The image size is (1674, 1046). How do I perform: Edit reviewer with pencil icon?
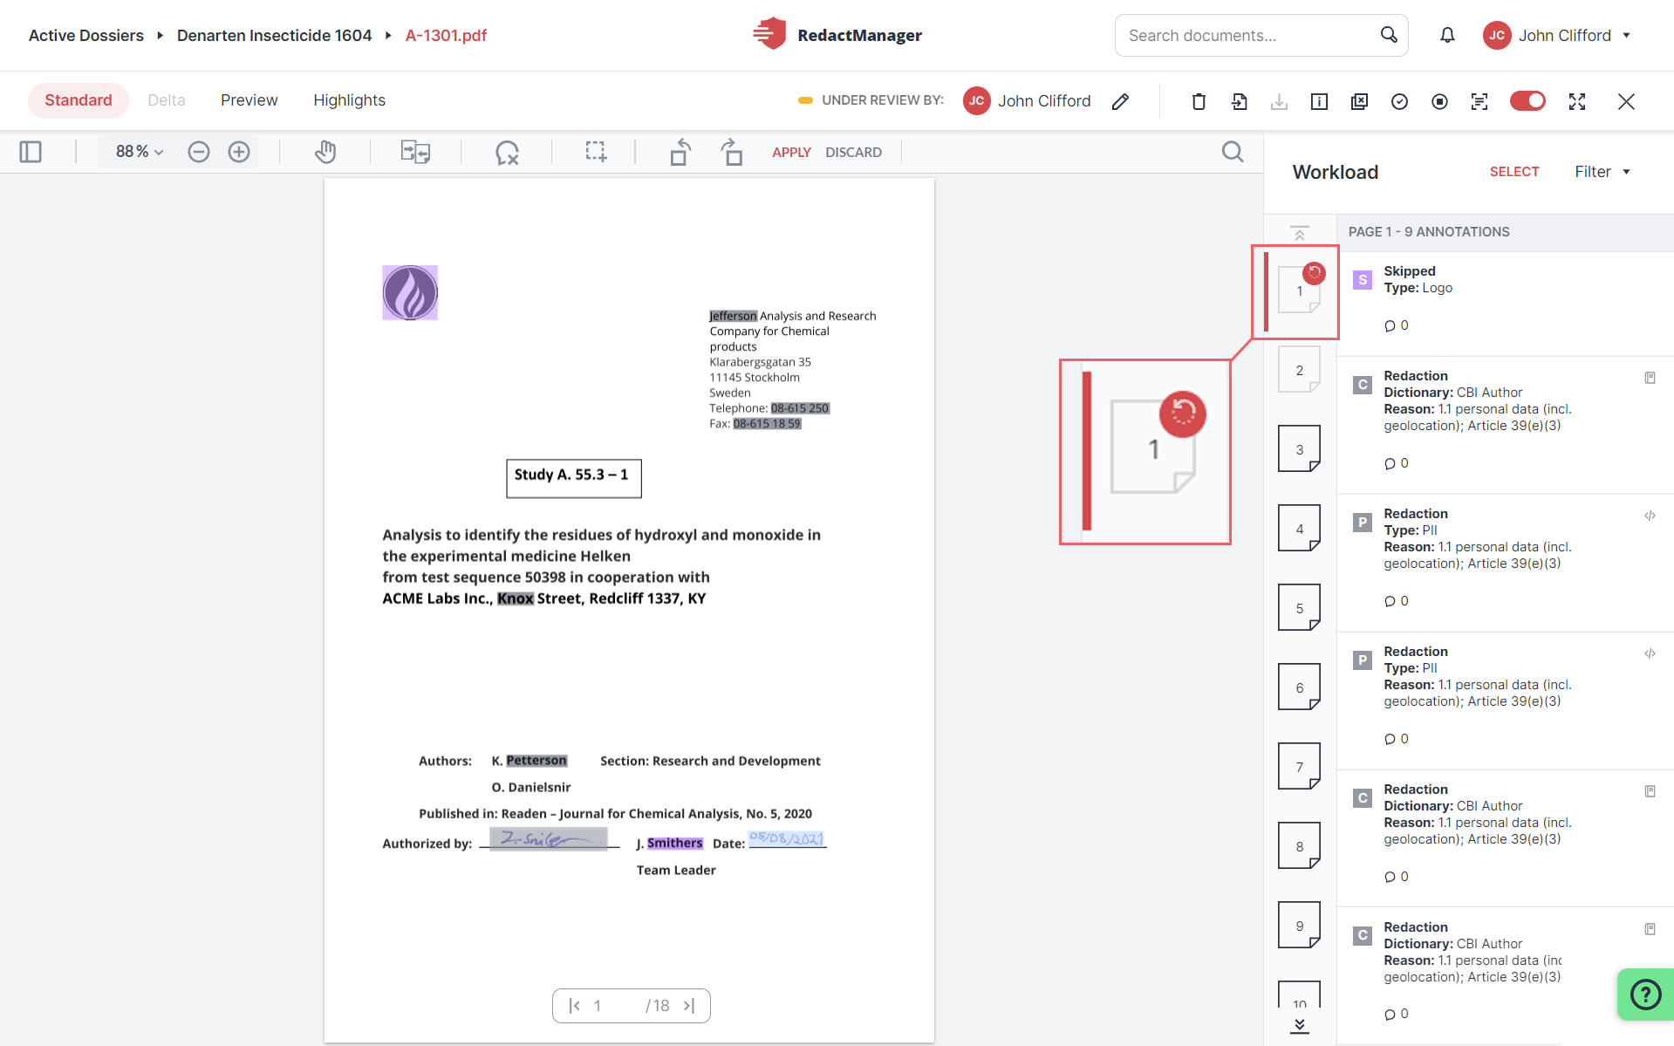coord(1121,101)
